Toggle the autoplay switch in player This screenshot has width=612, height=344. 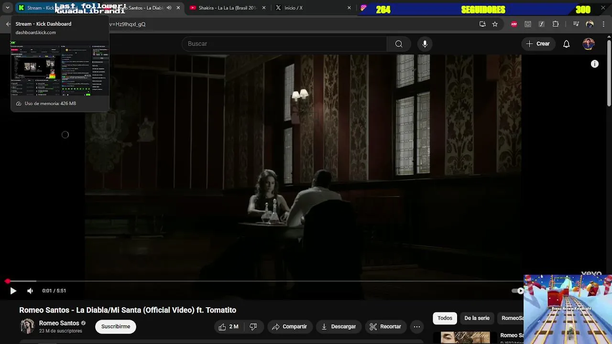pyautogui.click(x=518, y=290)
